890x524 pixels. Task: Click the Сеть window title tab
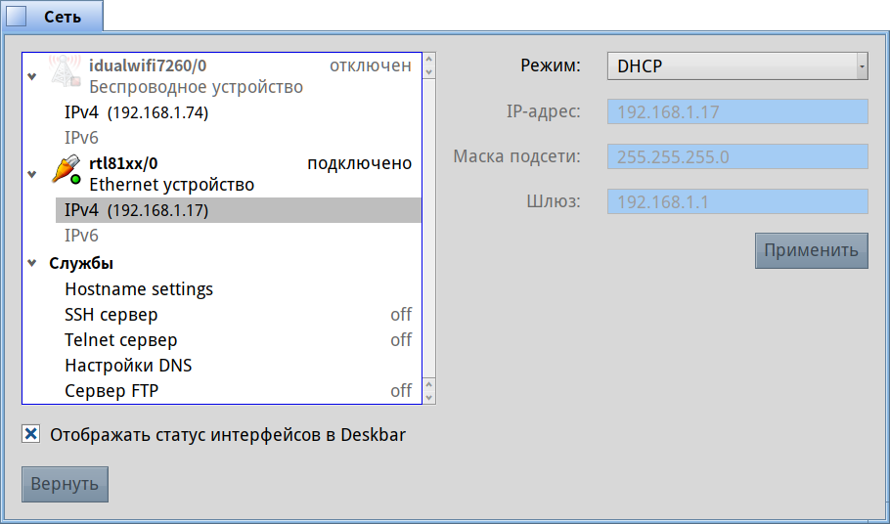click(52, 17)
